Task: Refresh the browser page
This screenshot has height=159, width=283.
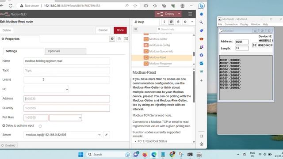Action: click(11, 6)
